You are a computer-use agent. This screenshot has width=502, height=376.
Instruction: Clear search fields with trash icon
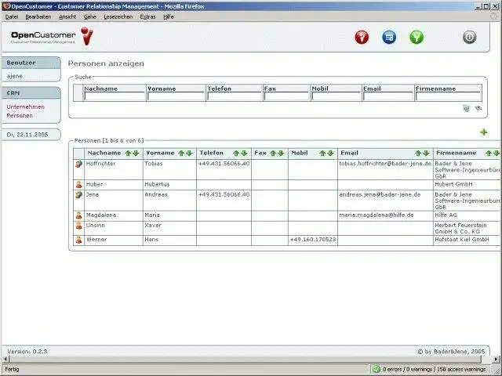[466, 108]
